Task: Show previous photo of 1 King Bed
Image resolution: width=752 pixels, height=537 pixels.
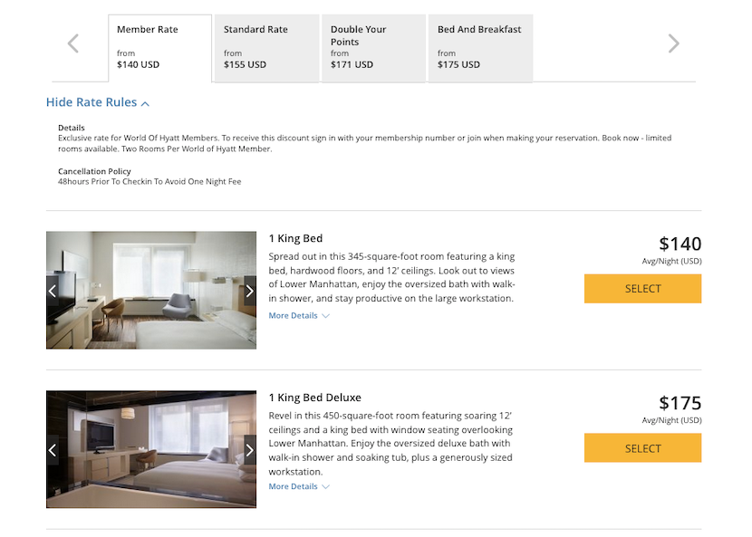Action: [x=53, y=291]
